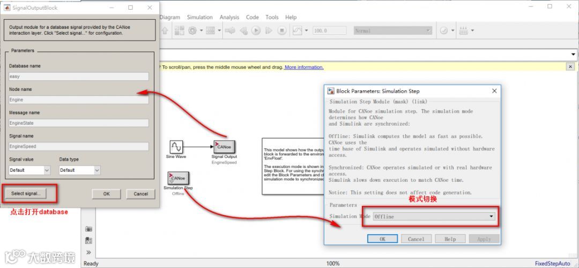Run the simulation with the play button
Screen dimensions: 579x268
point(256,31)
